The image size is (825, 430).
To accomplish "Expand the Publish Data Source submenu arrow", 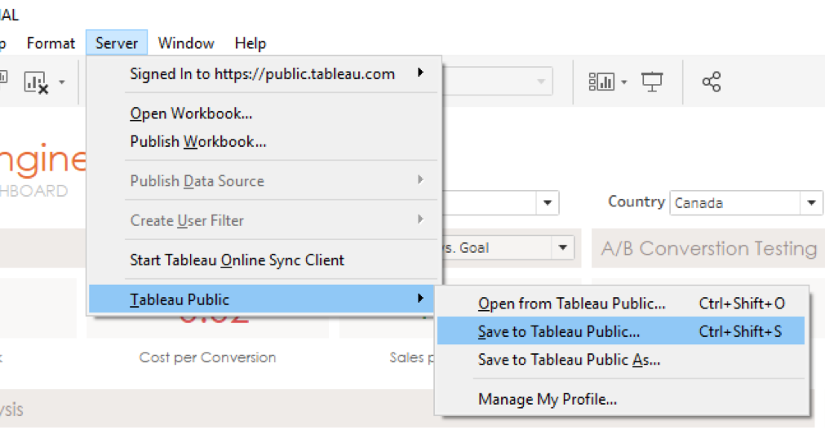I will [x=420, y=180].
